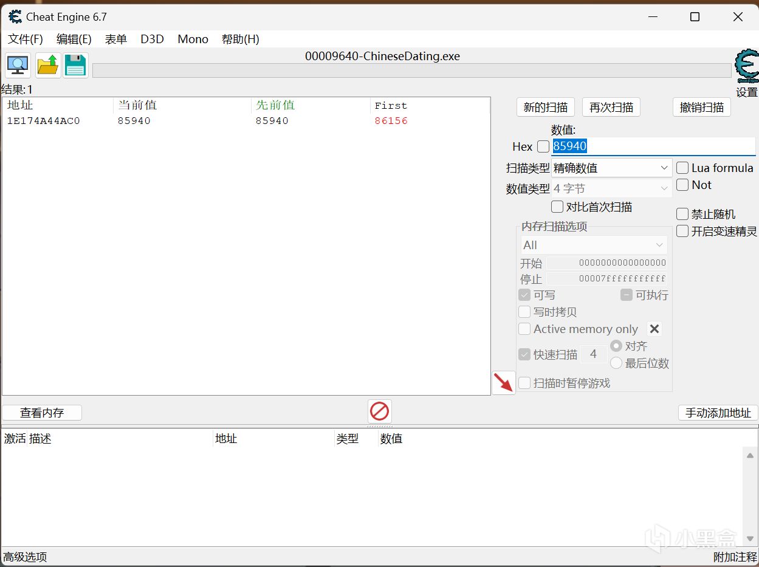Click the X beside Active memory only
The height and width of the screenshot is (567, 759).
pos(654,329)
